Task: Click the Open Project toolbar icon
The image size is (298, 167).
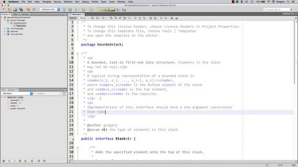Action: click(15, 9)
